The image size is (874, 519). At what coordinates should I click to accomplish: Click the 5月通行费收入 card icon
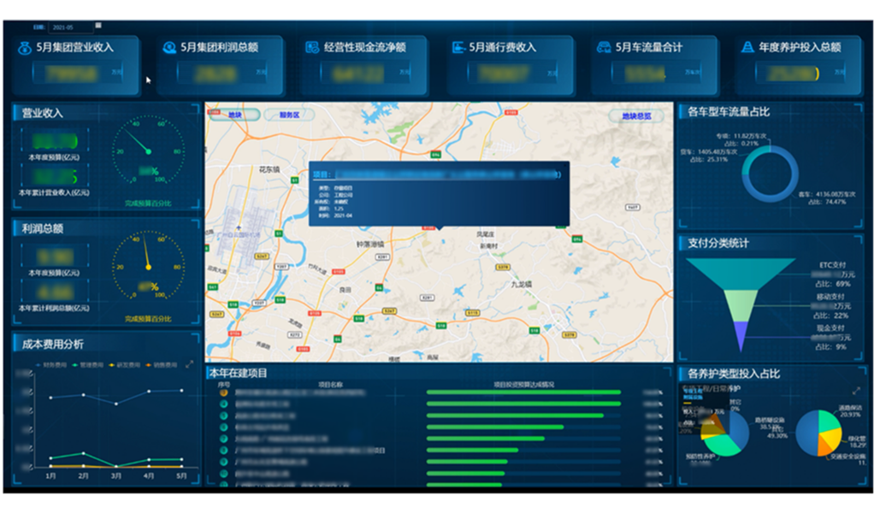[x=458, y=48]
